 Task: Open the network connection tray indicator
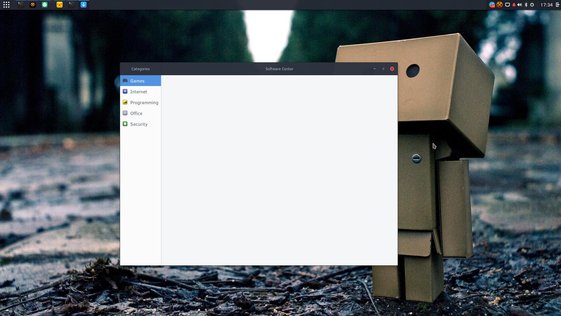(x=508, y=5)
